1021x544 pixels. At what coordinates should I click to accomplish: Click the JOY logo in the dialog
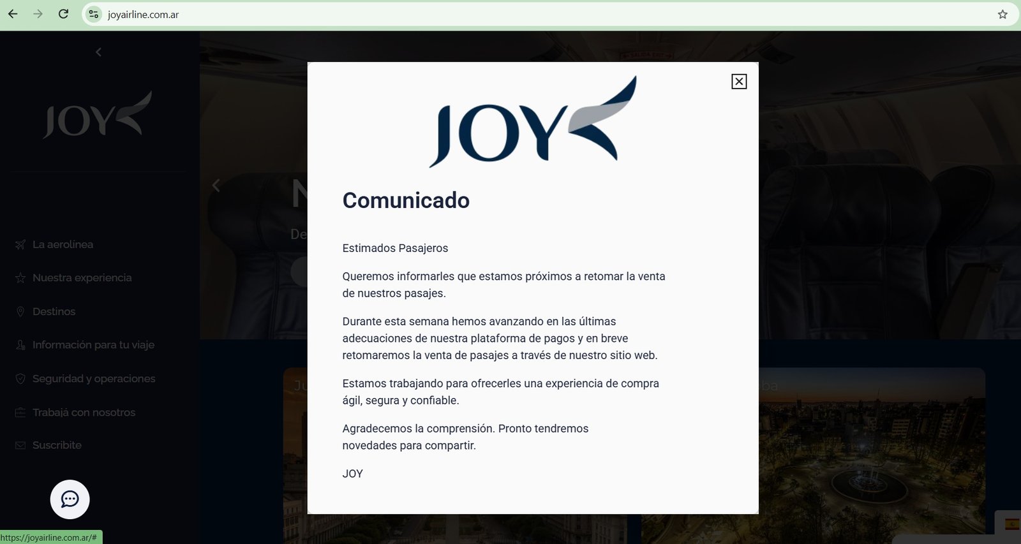click(533, 122)
